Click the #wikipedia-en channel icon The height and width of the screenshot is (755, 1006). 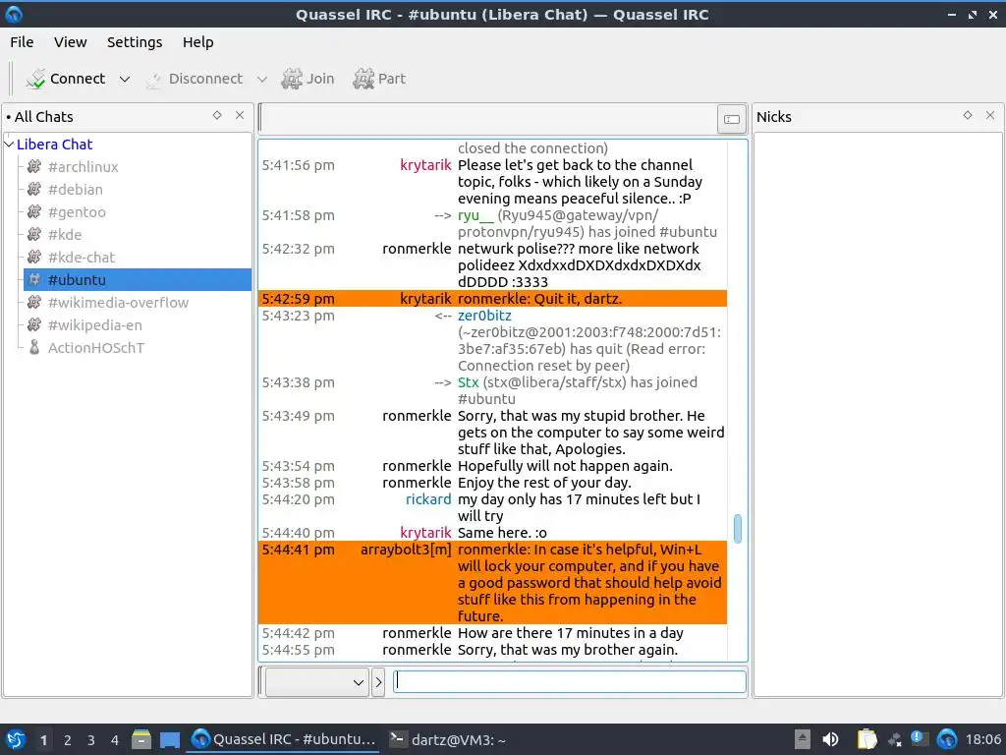(34, 324)
